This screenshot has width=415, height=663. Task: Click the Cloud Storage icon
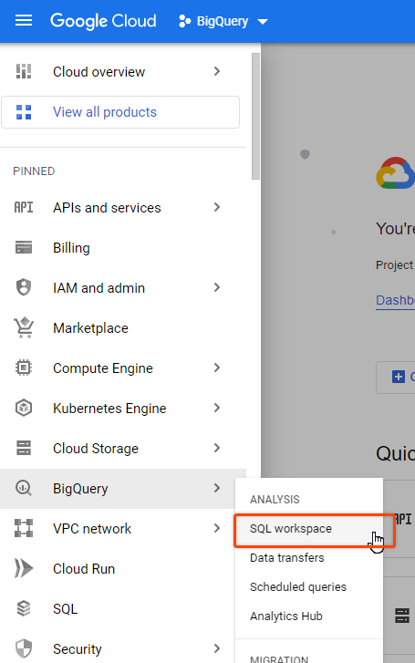[24, 448]
